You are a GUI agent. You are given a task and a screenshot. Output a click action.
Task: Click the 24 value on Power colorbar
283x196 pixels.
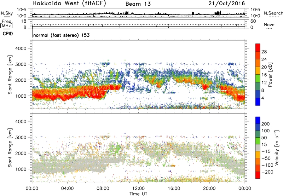[264, 59]
